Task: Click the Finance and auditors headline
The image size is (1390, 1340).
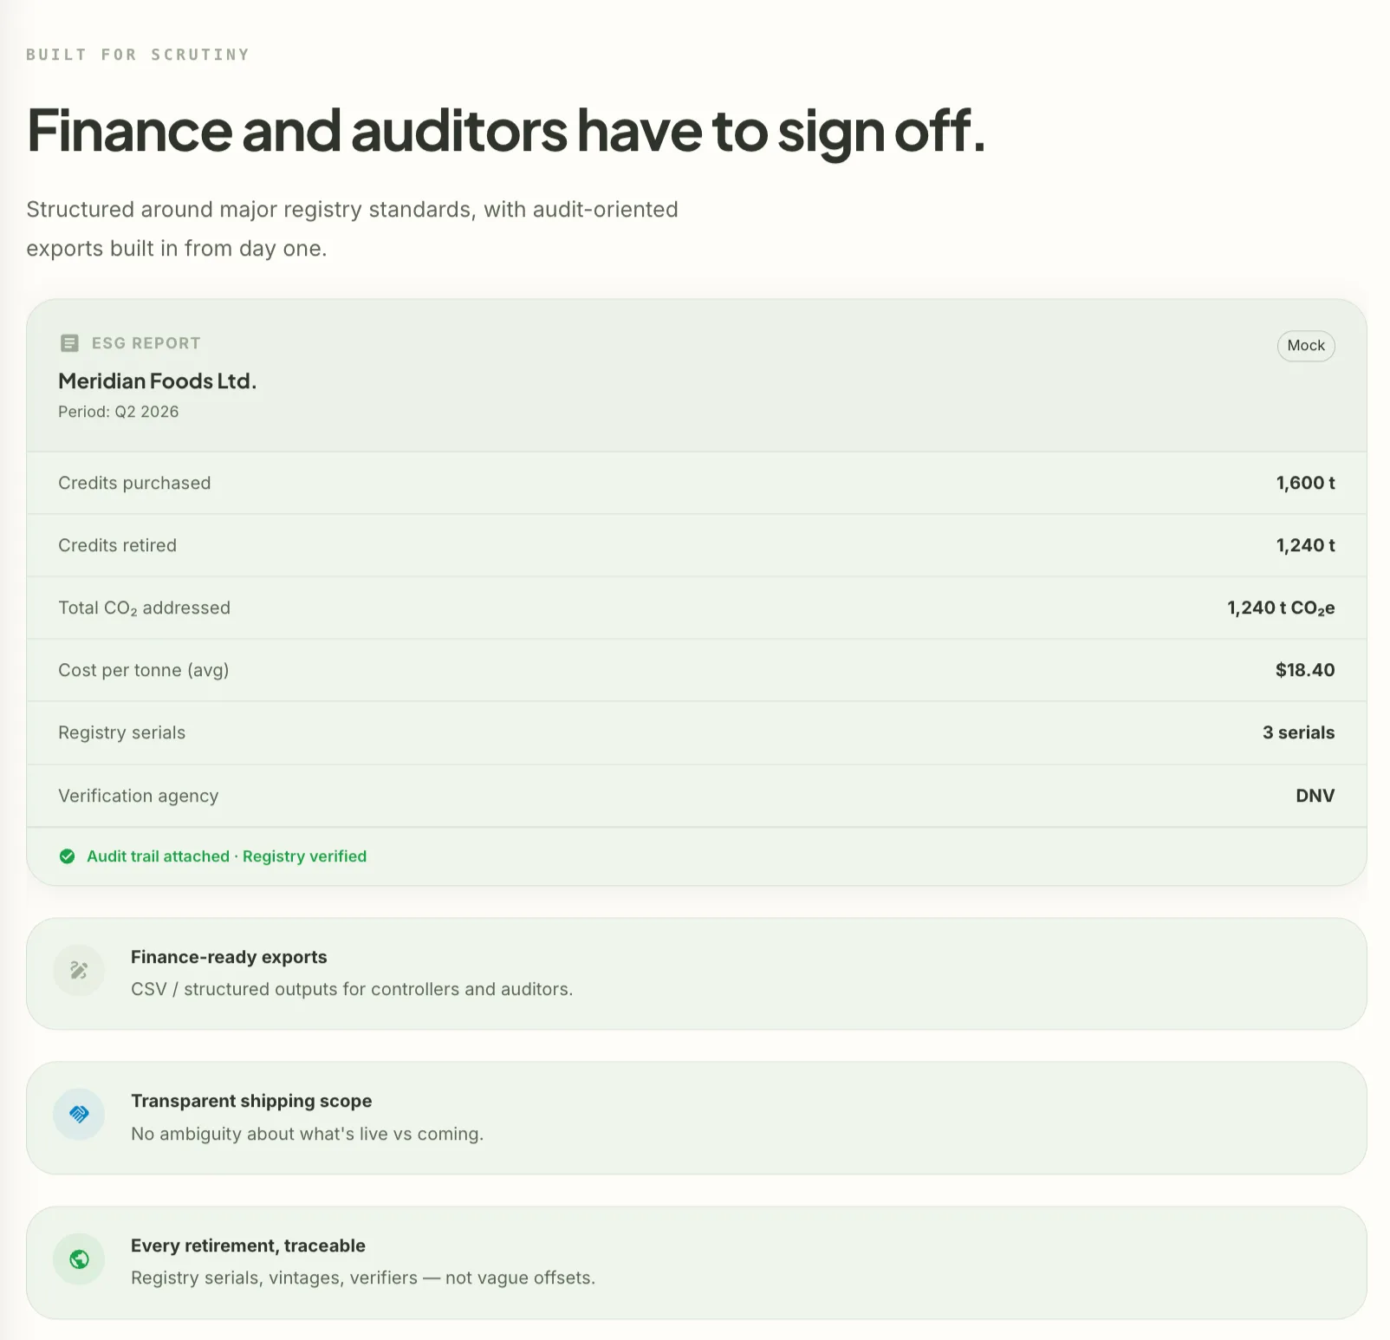Action: point(506,132)
